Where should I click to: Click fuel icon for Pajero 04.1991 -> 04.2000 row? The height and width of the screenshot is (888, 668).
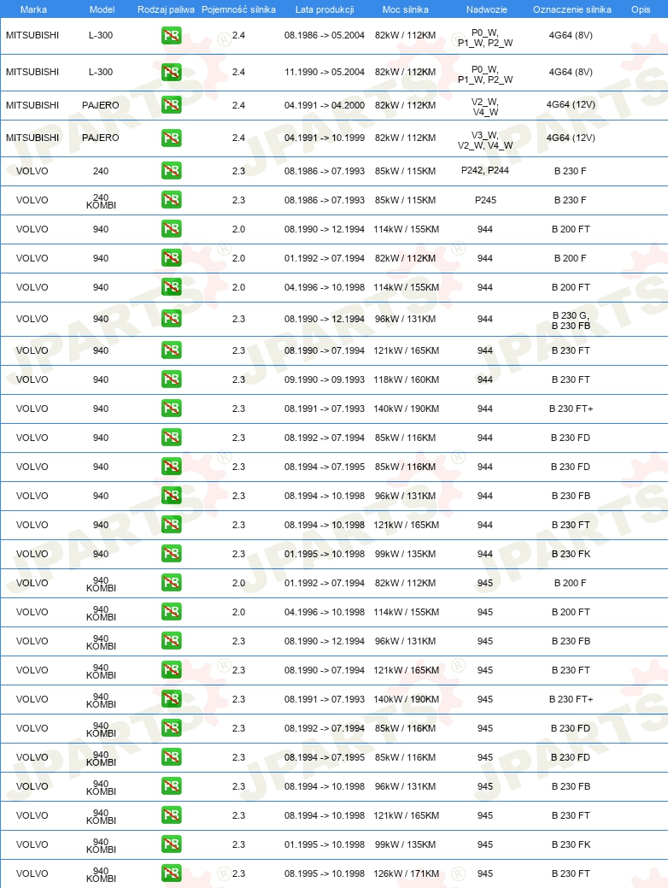(x=171, y=105)
